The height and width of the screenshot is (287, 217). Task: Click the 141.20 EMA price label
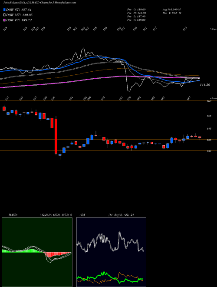[x=205, y=85]
